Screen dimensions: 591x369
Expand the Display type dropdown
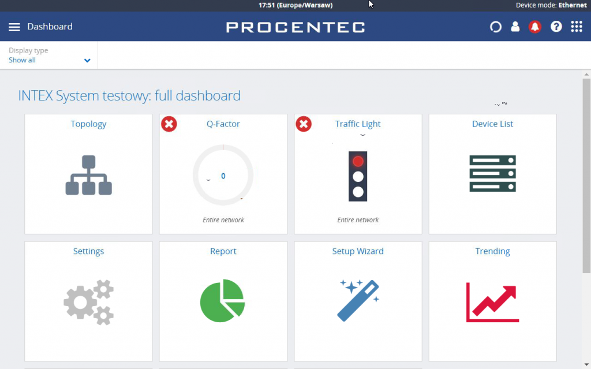tap(49, 55)
